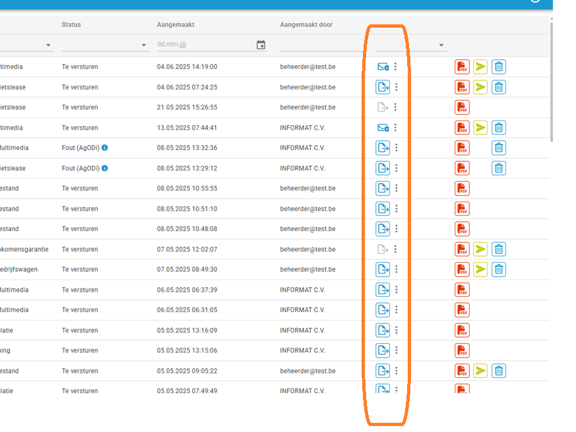Focus the Aangemaakt door filter text field

point(320,45)
